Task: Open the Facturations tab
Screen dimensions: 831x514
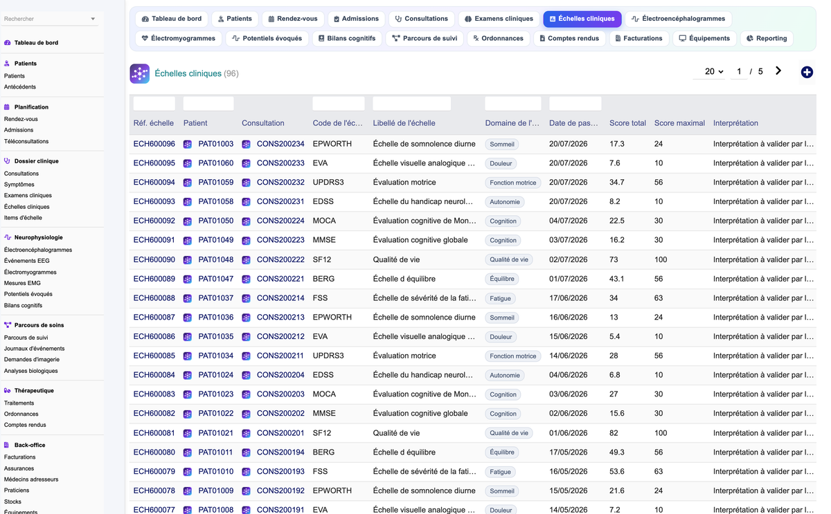Action: click(x=638, y=38)
